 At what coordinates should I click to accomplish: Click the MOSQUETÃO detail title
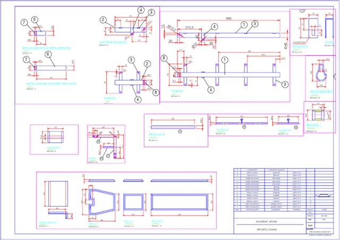click(x=321, y=92)
